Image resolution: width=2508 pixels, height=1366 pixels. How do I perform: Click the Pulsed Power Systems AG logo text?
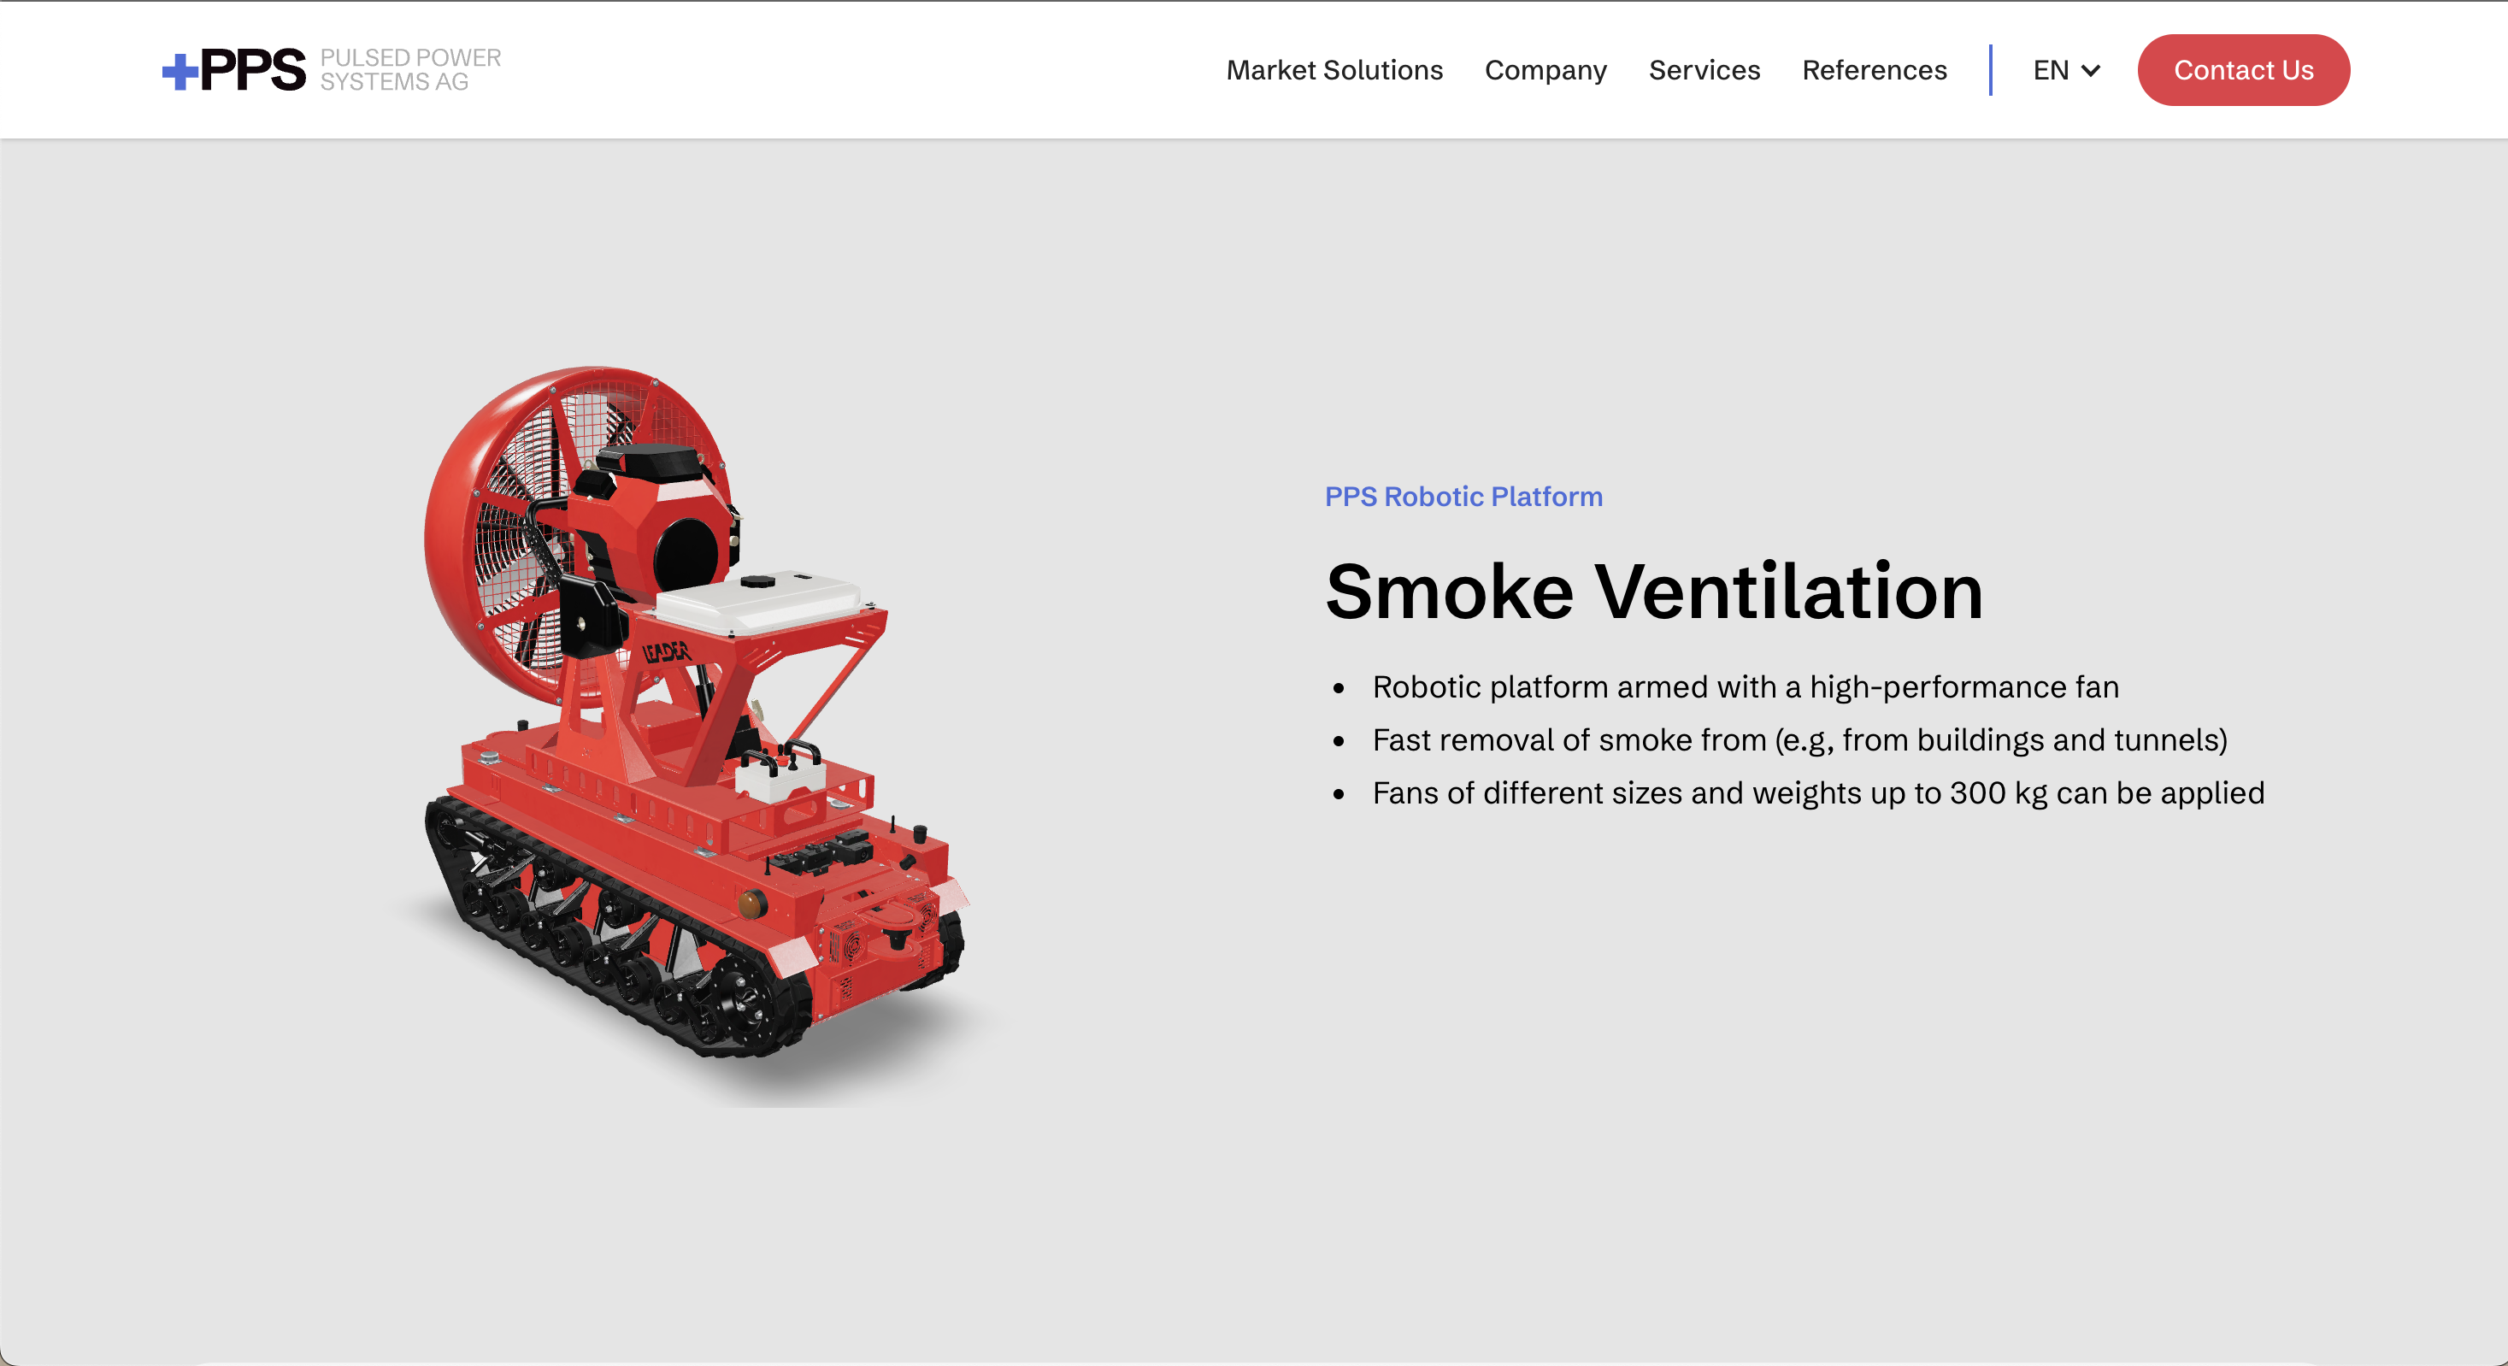tap(410, 70)
